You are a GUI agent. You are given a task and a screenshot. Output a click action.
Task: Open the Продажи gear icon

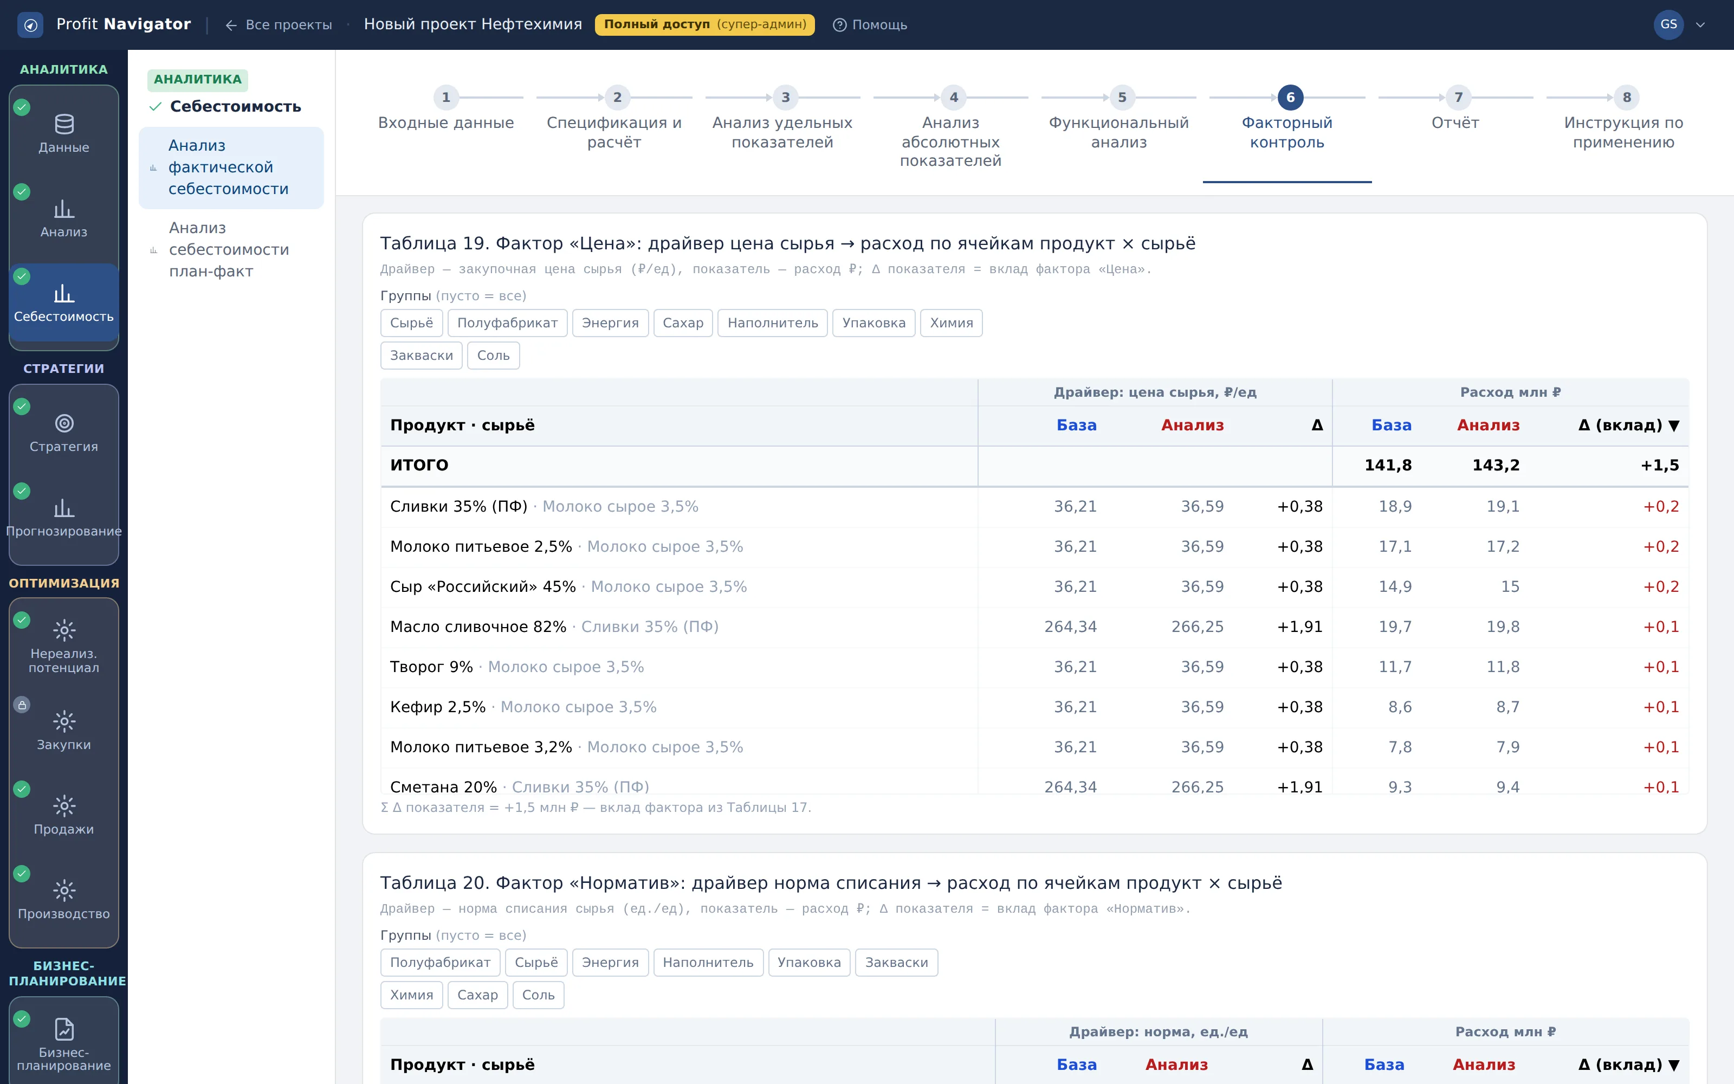[x=64, y=806]
